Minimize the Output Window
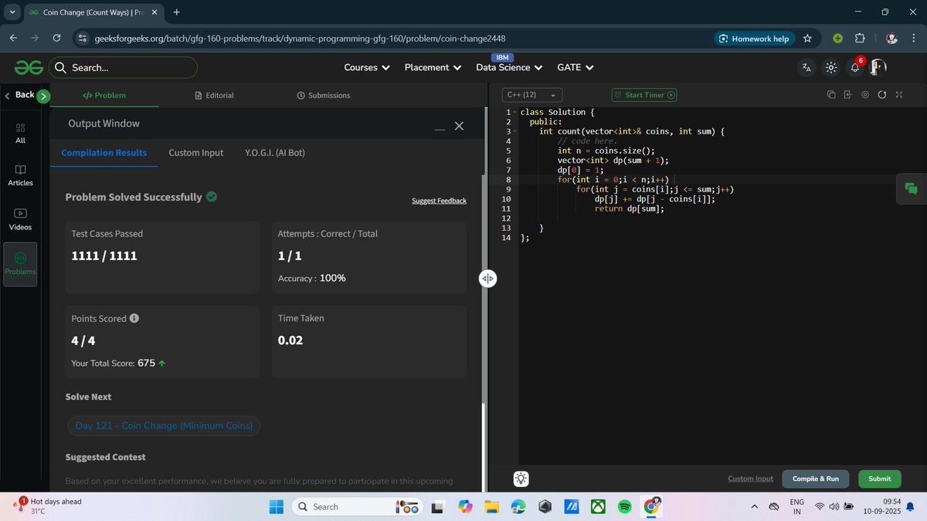 [x=440, y=130]
